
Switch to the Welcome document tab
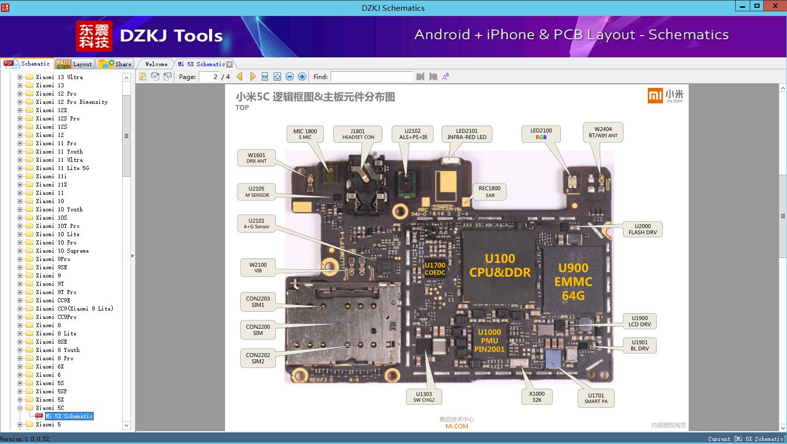(x=156, y=64)
